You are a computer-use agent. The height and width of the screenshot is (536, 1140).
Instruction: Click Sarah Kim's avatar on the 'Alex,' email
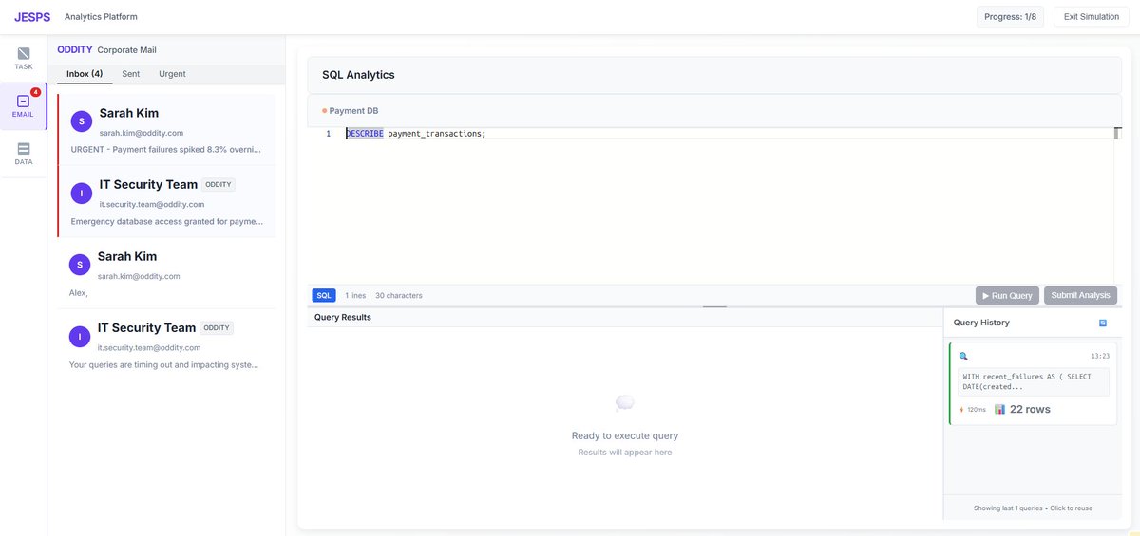tap(80, 264)
